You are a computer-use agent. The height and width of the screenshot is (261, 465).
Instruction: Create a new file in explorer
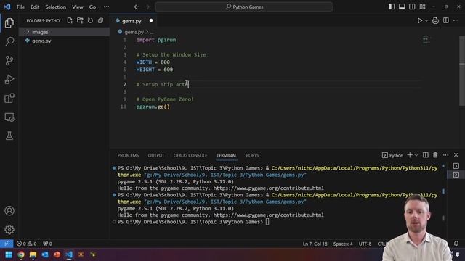[x=70, y=20]
